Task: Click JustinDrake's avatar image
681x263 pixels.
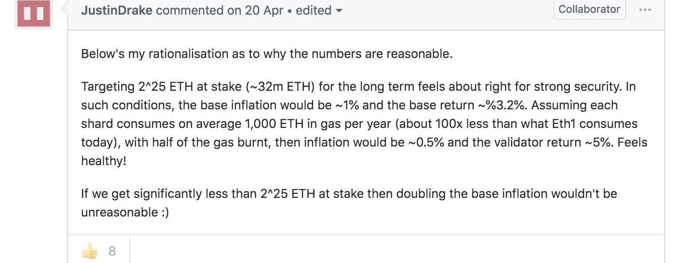Action: click(x=33, y=13)
